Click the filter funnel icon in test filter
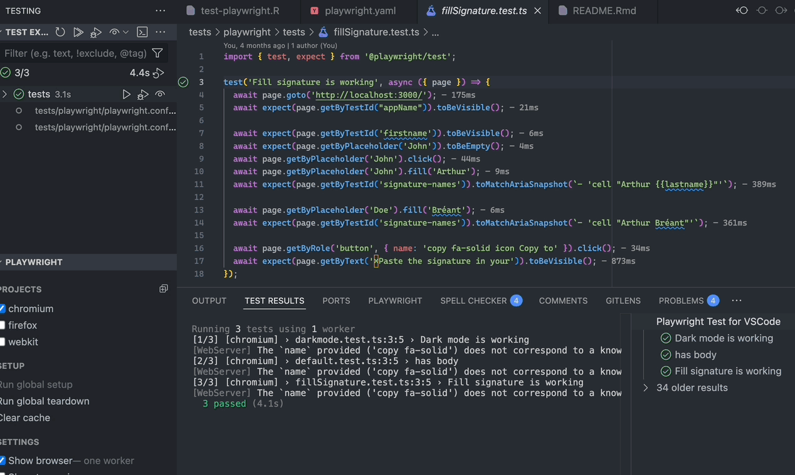Screen dimensions: 795x475 pyautogui.click(x=158, y=53)
